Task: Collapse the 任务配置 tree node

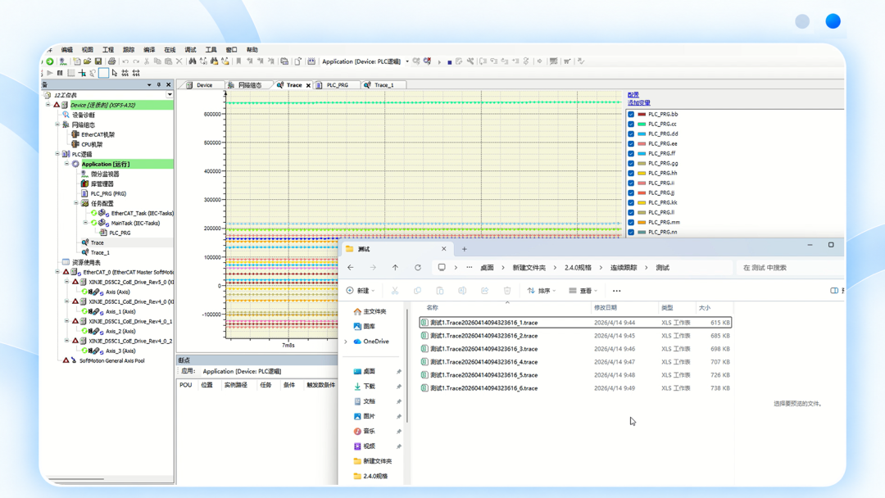Action: pyautogui.click(x=76, y=203)
